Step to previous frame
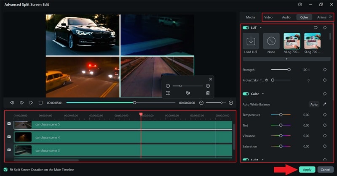 pyautogui.click(x=12, y=102)
